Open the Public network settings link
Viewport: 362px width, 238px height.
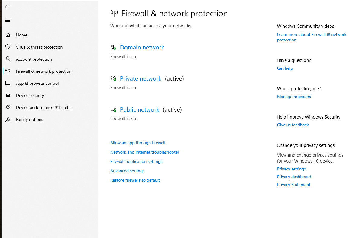[x=139, y=109]
